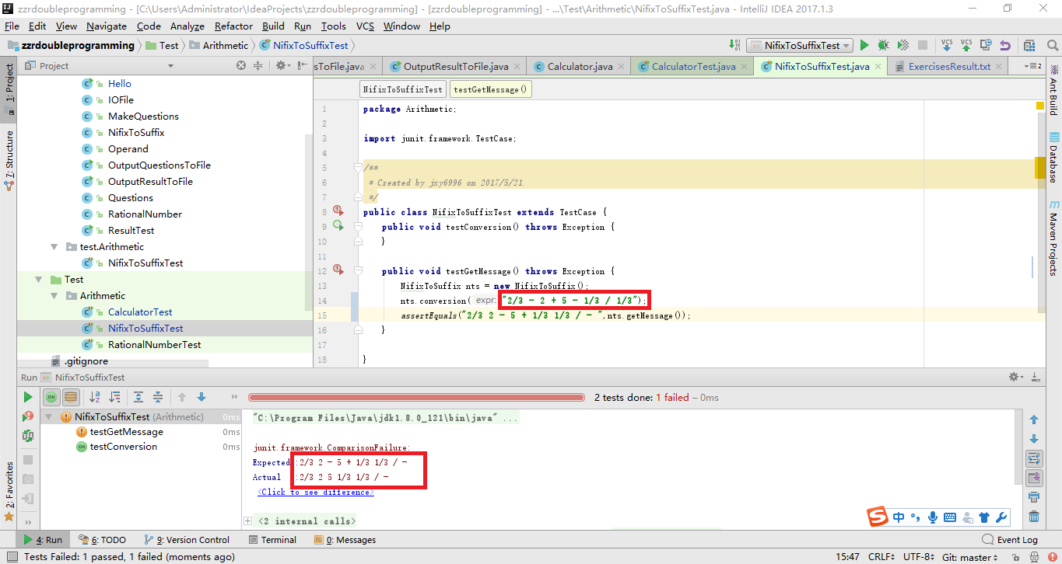Sort tests by duration icon
Viewport: 1062px width, 564px height.
(x=114, y=397)
